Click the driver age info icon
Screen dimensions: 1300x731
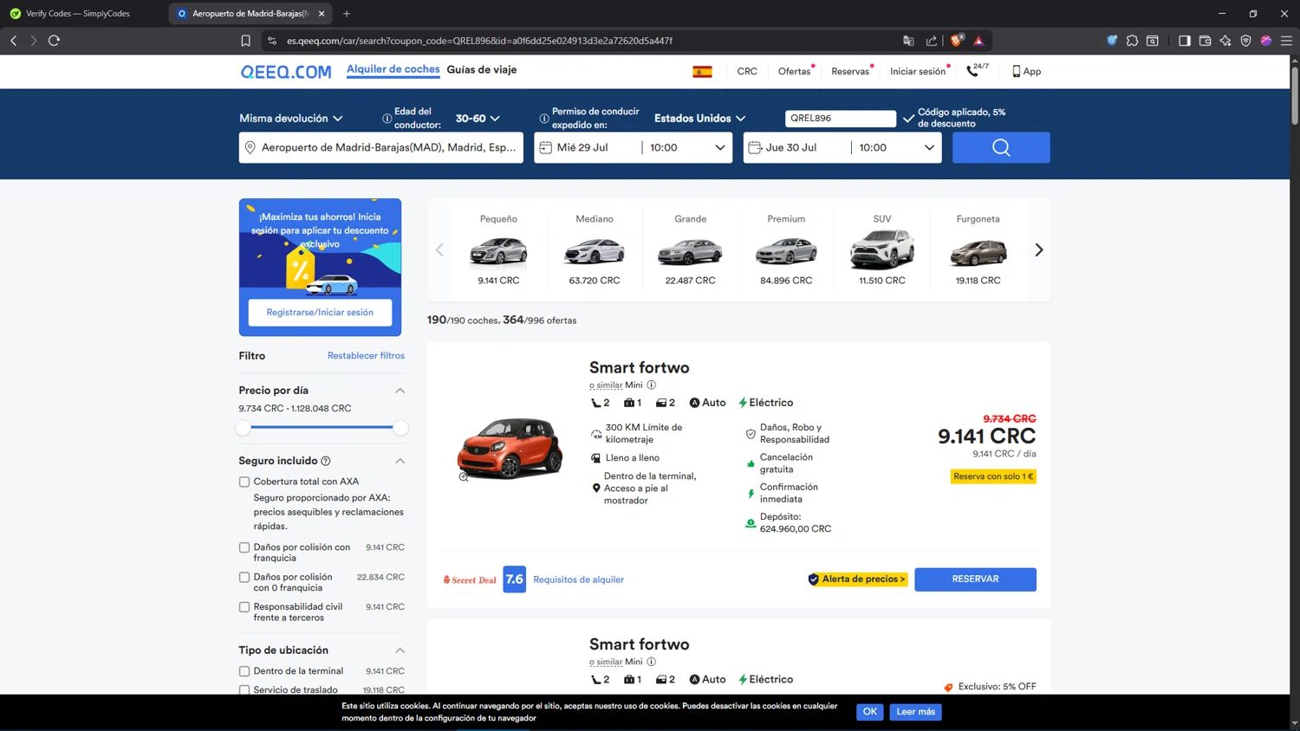click(387, 119)
